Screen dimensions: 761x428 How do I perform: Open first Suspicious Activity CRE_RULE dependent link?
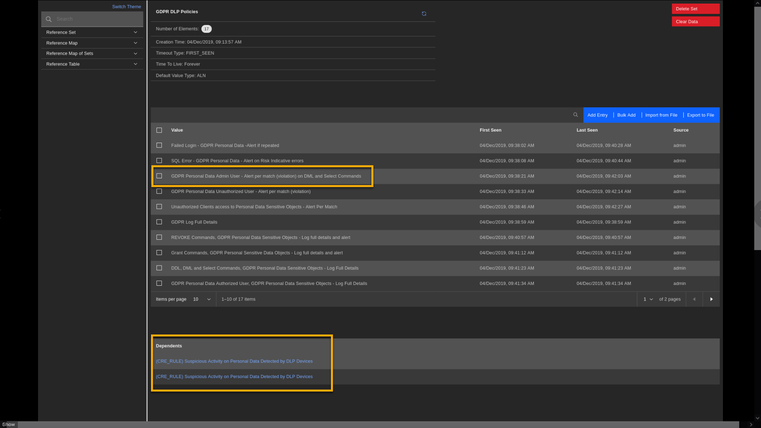[234, 361]
